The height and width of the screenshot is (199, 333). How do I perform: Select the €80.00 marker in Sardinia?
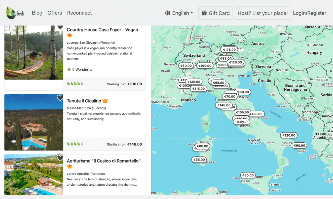coord(202,146)
